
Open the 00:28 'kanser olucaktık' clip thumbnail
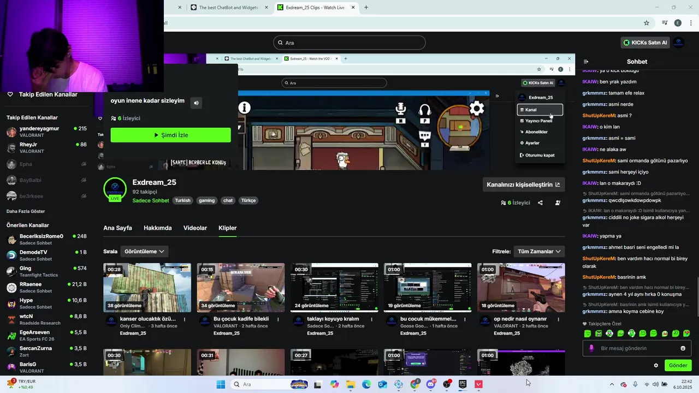147,288
